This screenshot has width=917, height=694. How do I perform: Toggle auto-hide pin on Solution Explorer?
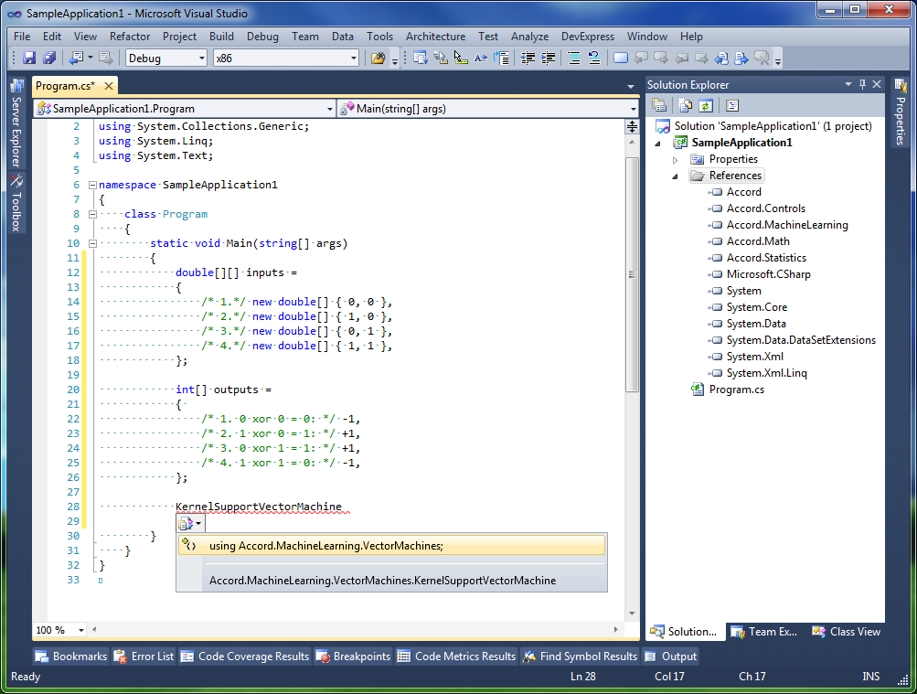click(861, 85)
